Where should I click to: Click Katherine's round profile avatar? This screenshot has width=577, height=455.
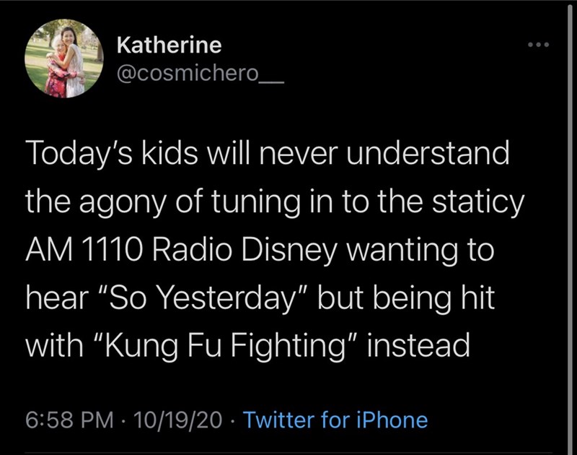point(64,58)
